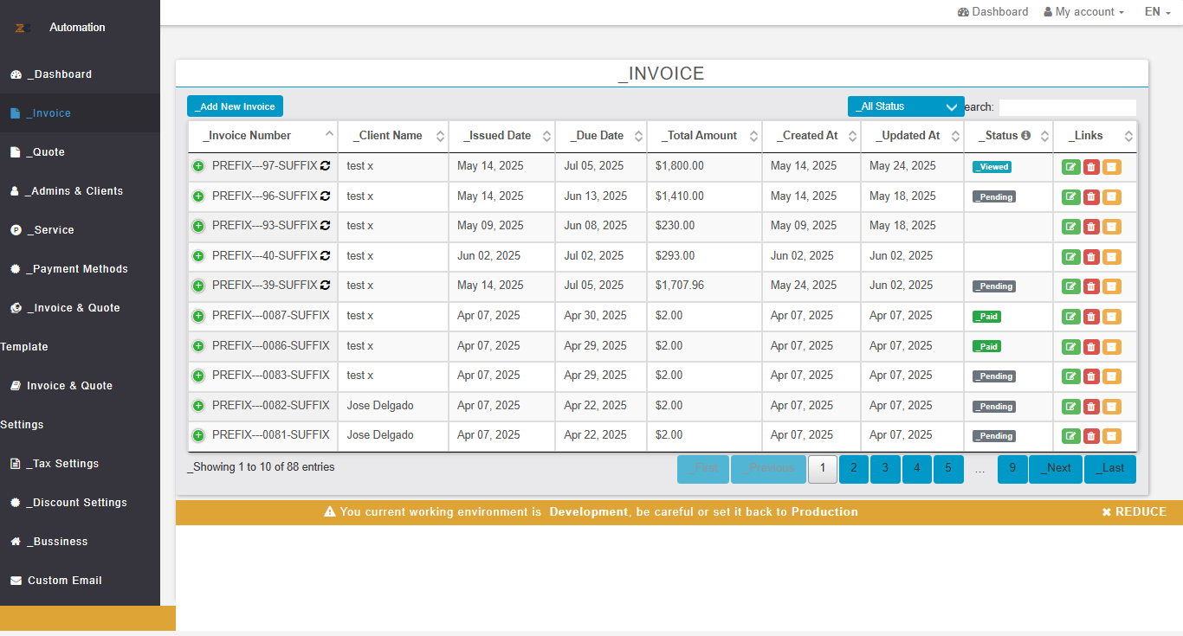Open the EN language dropdown

(1158, 12)
